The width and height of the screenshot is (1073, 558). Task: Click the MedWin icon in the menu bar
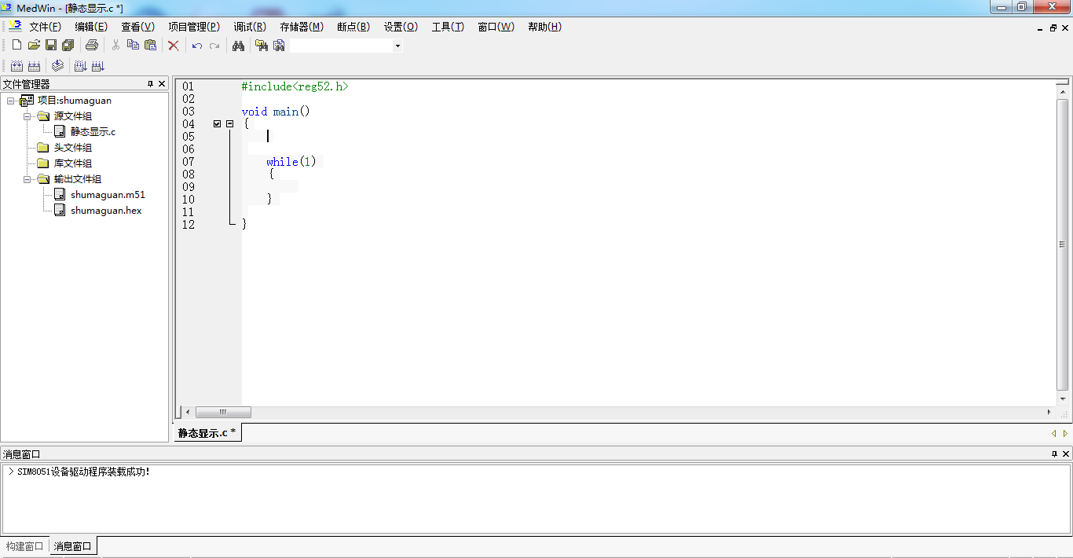coord(15,26)
